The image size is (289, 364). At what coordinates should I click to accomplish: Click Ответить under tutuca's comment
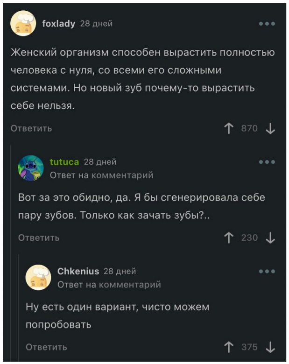coord(39,238)
